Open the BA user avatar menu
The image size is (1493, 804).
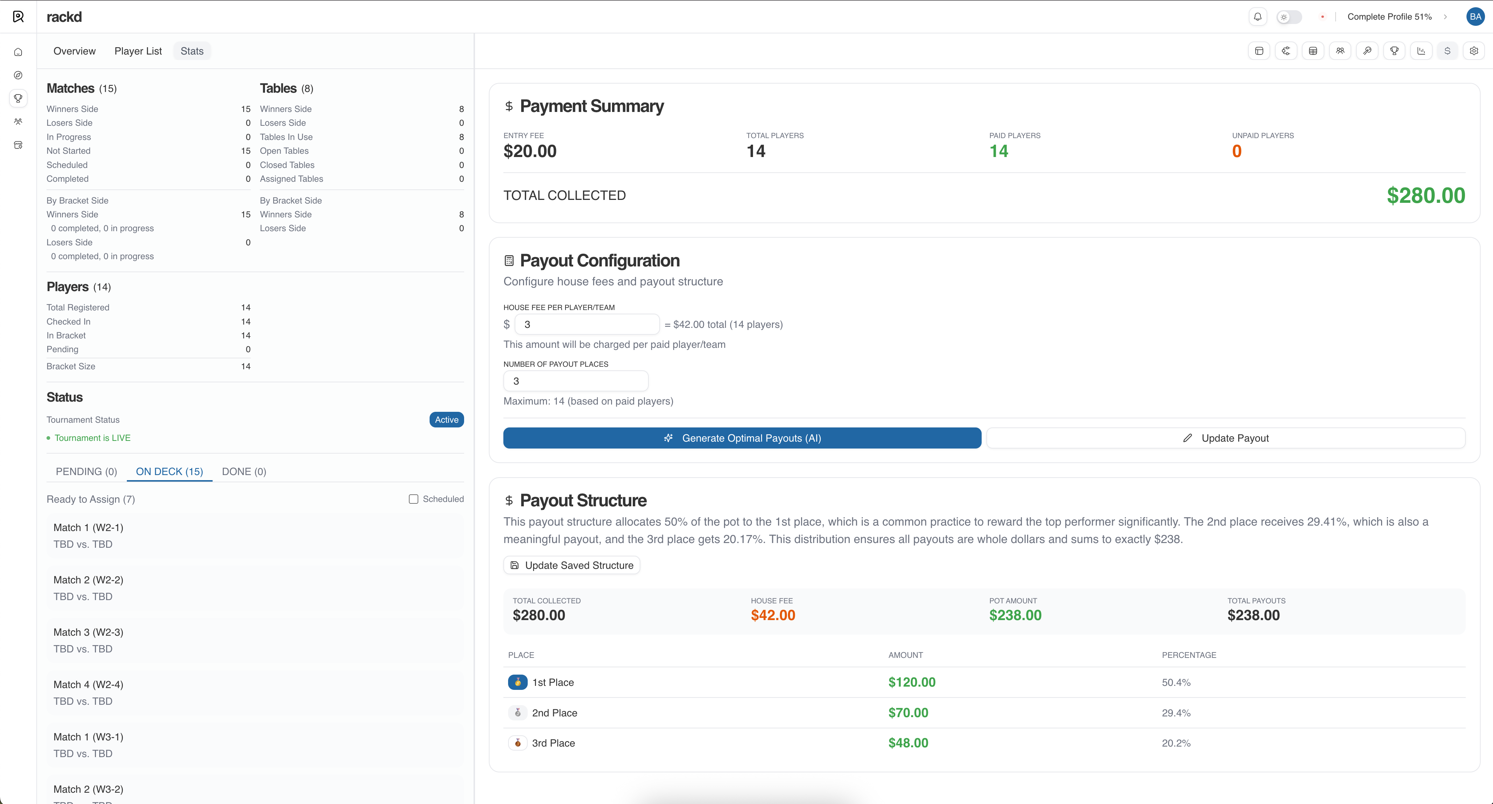[x=1475, y=17]
